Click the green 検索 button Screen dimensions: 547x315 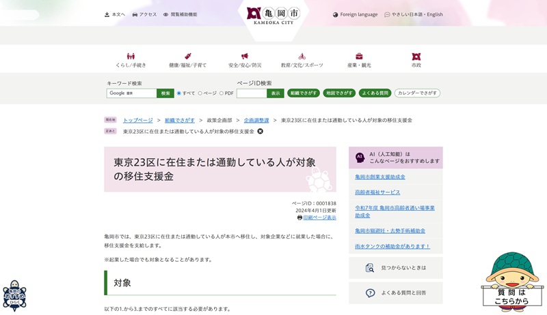tap(165, 93)
